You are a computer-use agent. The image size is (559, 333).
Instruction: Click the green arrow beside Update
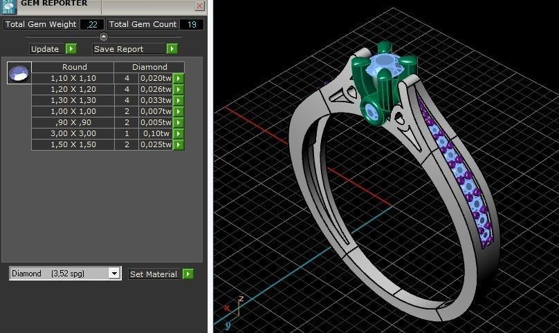[x=71, y=49]
